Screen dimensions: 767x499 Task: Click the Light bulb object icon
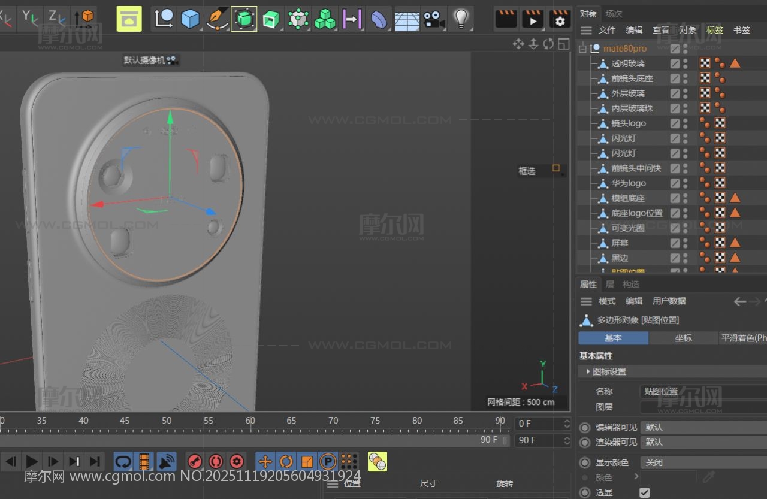pos(460,19)
